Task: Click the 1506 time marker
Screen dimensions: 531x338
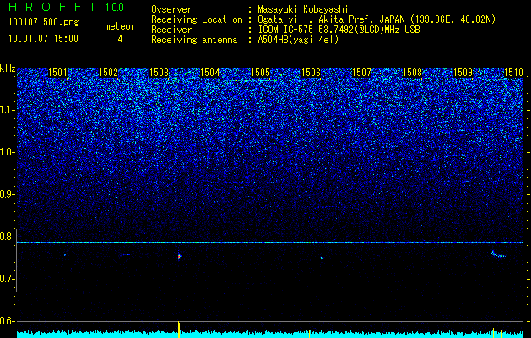Action: [312, 73]
